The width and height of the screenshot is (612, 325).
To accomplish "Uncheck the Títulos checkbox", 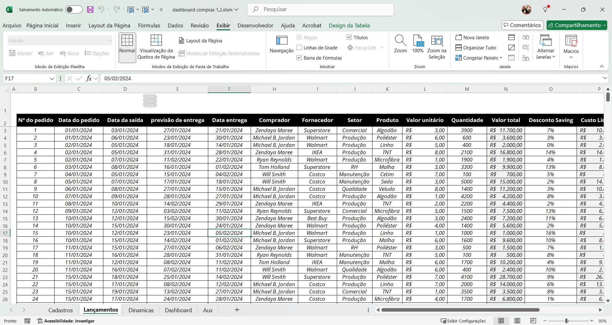I will point(349,37).
